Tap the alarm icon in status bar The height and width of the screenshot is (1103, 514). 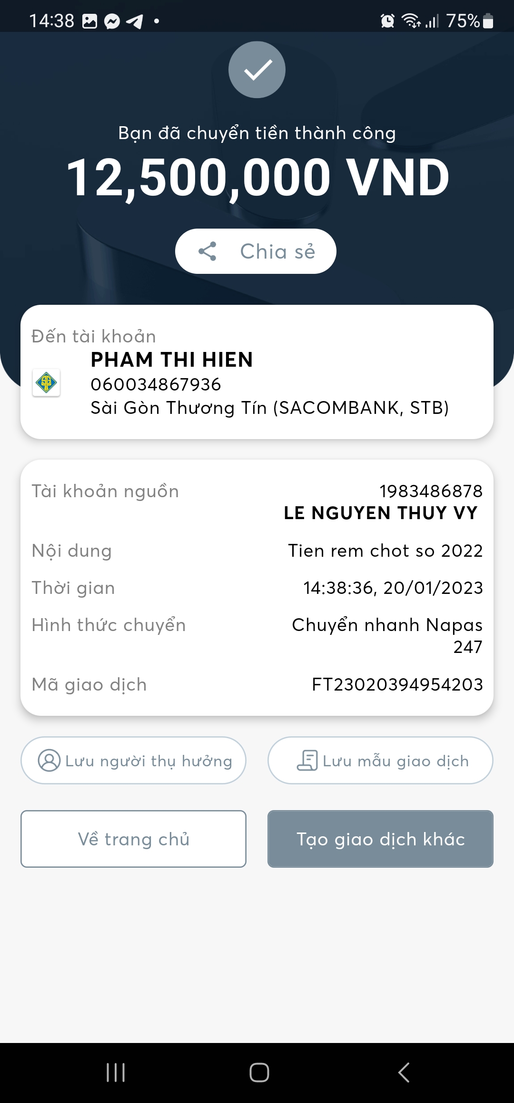(387, 21)
